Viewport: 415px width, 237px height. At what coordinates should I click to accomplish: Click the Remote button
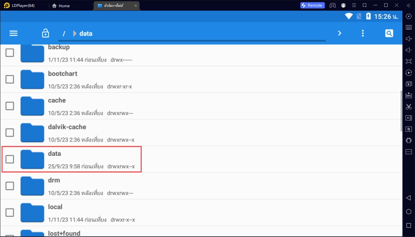(312, 5)
